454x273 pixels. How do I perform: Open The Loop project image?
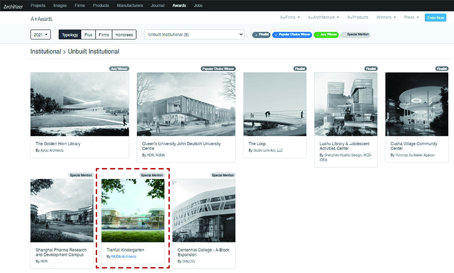click(275, 104)
